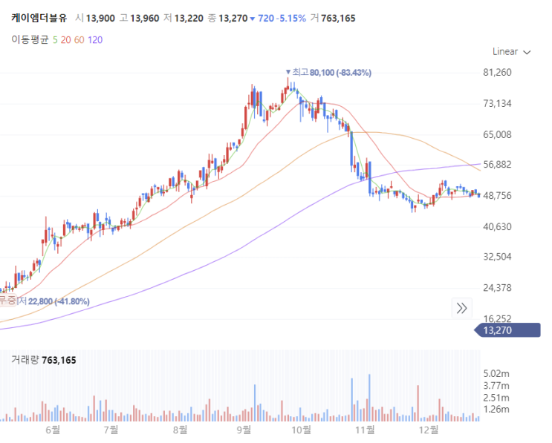Toggle the 120-day moving average line

point(95,39)
